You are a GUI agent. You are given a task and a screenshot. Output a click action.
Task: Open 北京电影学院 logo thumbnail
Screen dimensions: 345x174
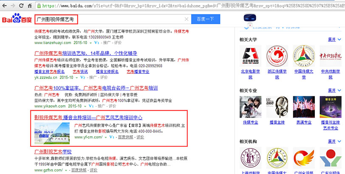point(250,56)
